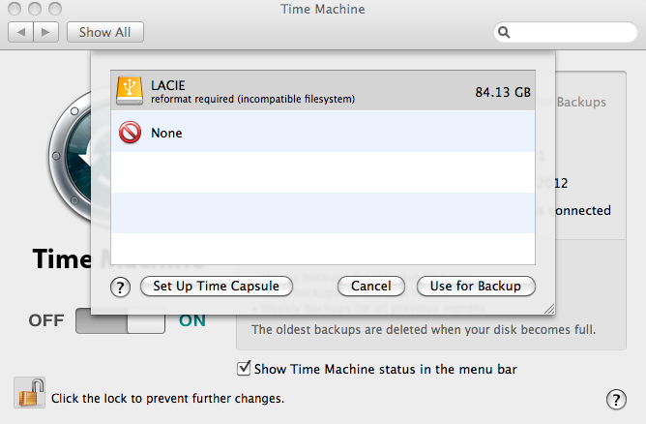Click in the search input field

coord(571,32)
